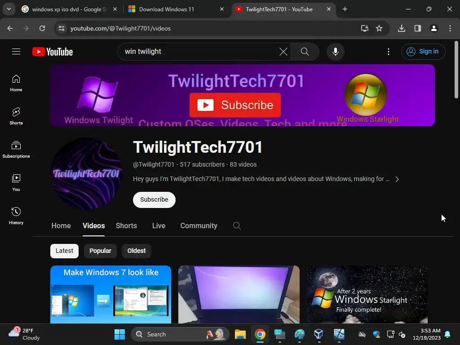
Task: Reload the page
Action: (42, 28)
